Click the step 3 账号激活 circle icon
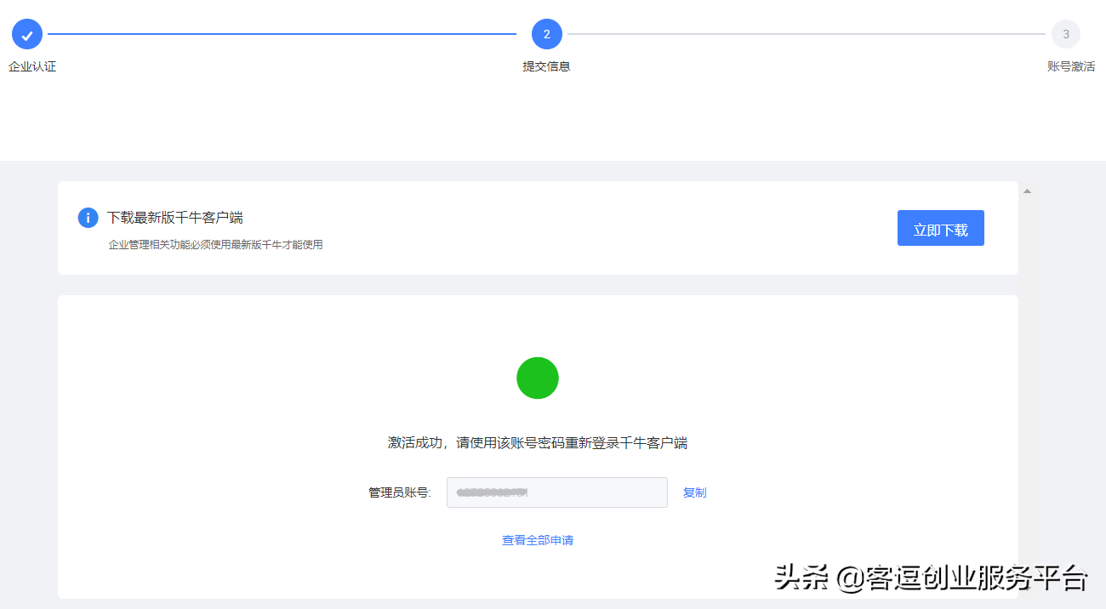The height and width of the screenshot is (609, 1106). (1066, 34)
